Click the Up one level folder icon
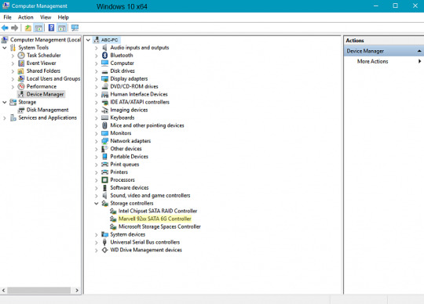 [x=28, y=27]
